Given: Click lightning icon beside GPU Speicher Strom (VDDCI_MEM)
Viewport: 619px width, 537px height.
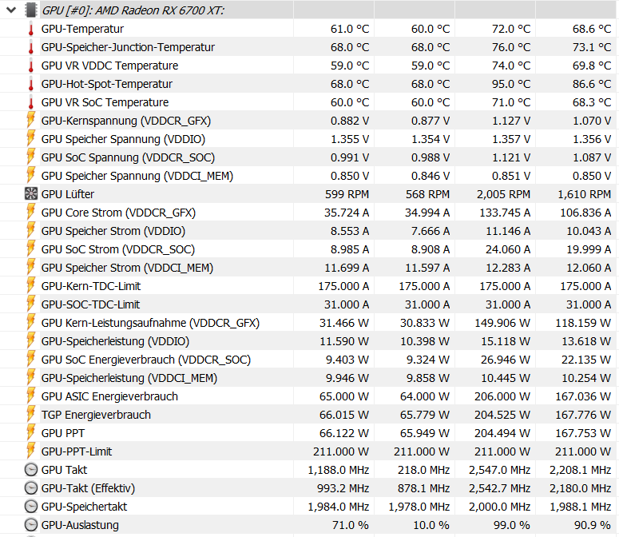Looking at the screenshot, I should (x=31, y=267).
